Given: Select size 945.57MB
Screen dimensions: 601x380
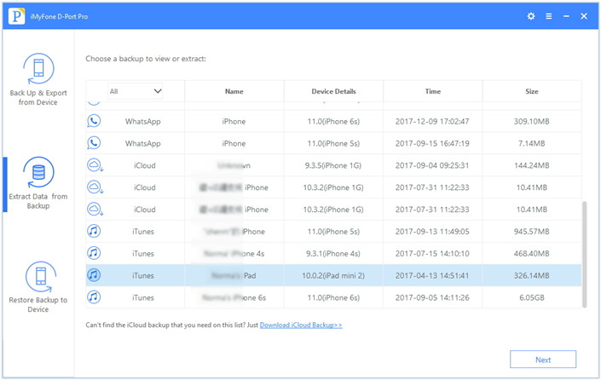Looking at the screenshot, I should click(x=532, y=232).
